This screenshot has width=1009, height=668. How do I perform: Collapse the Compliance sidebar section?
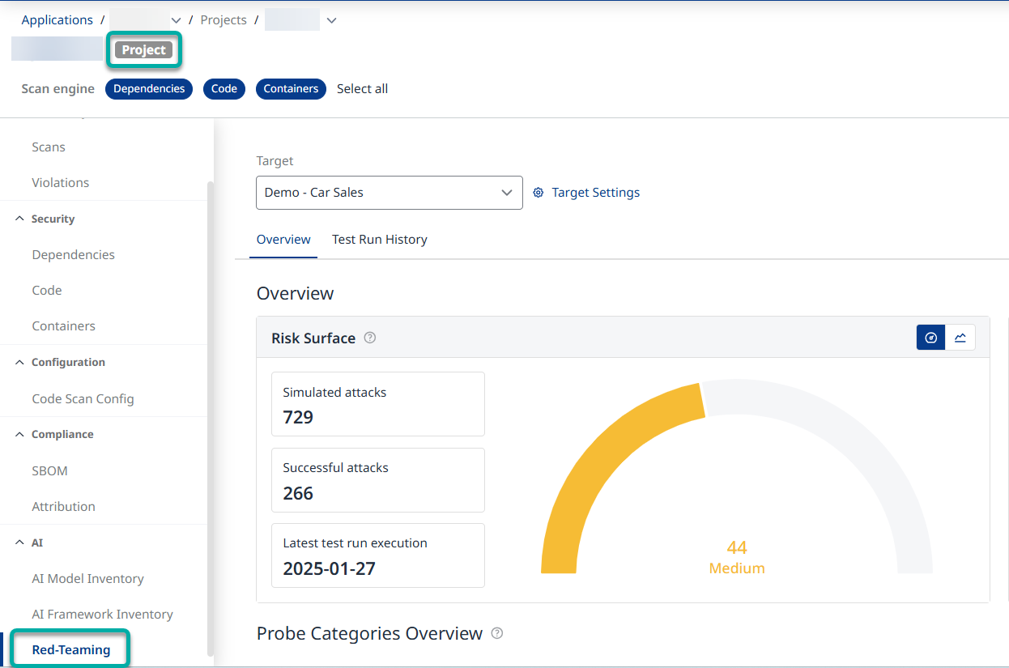(20, 434)
